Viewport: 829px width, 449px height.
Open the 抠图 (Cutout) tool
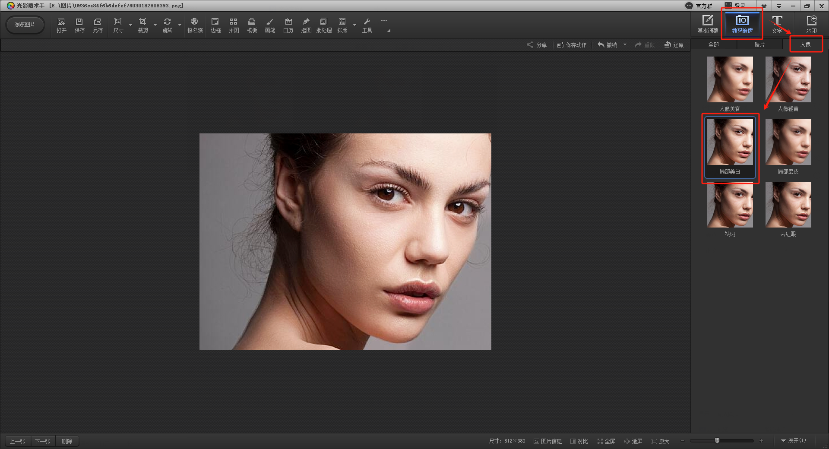[306, 25]
